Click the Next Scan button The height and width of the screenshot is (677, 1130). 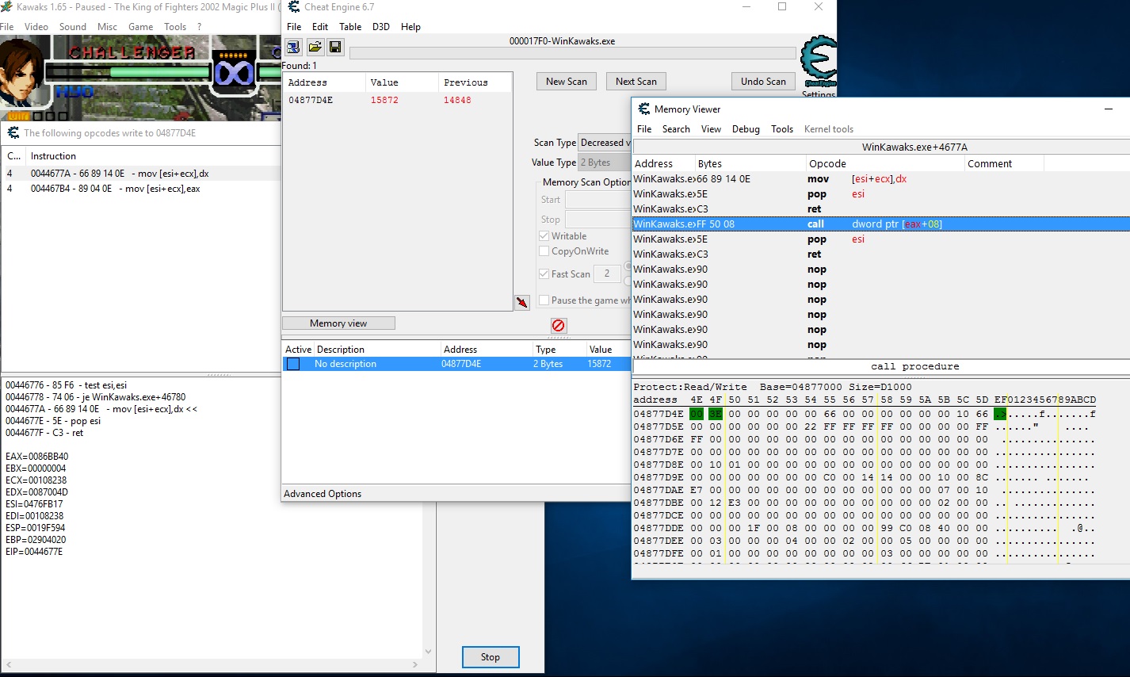[x=636, y=82]
